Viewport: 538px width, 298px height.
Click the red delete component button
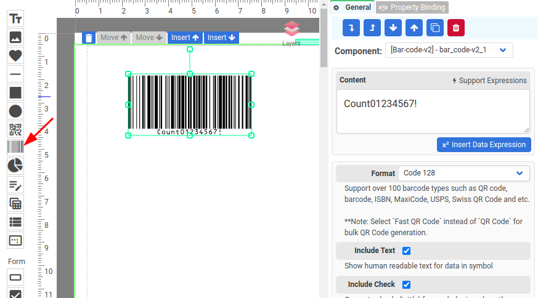pyautogui.click(x=455, y=28)
